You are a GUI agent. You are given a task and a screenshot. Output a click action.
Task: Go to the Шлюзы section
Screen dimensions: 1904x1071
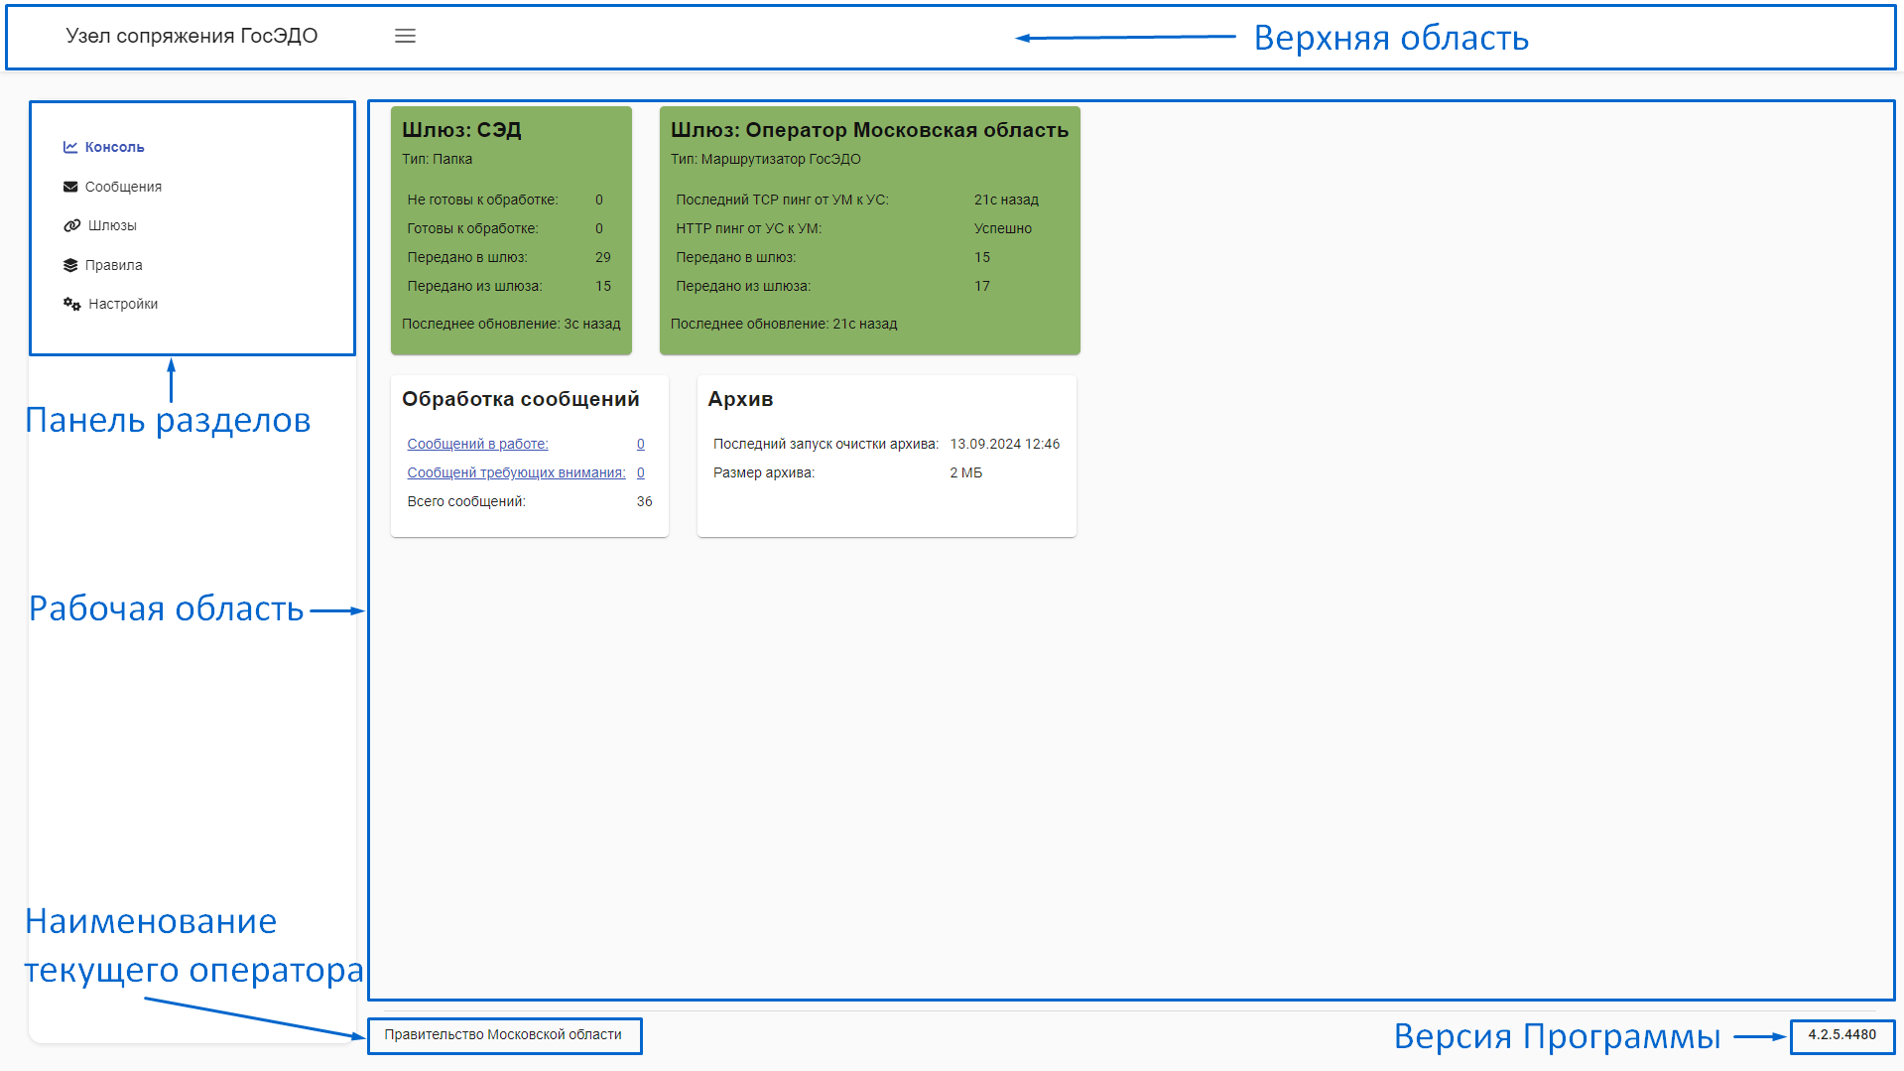pos(112,225)
